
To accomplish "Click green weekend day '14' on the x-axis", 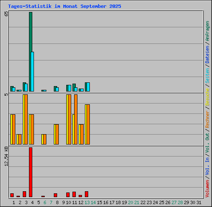I will pos(93,202).
